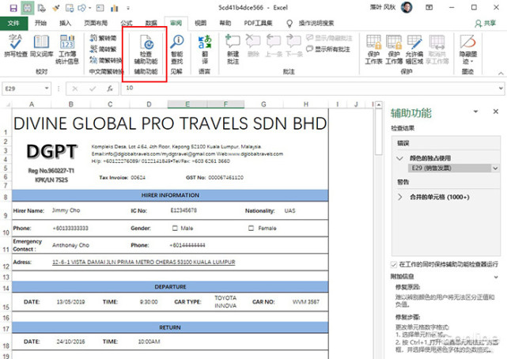Expand the 合并的单元格 (1000+) warning
Image resolution: width=507 pixels, height=359 pixels.
[400, 197]
